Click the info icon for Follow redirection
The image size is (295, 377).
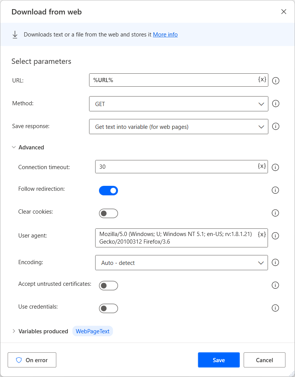(276, 190)
